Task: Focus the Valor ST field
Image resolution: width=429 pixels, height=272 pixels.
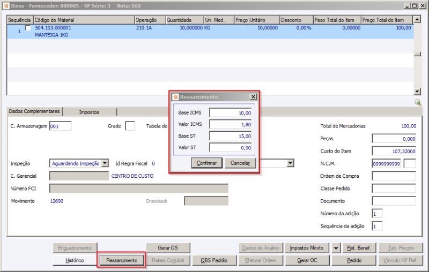Action: click(x=231, y=147)
